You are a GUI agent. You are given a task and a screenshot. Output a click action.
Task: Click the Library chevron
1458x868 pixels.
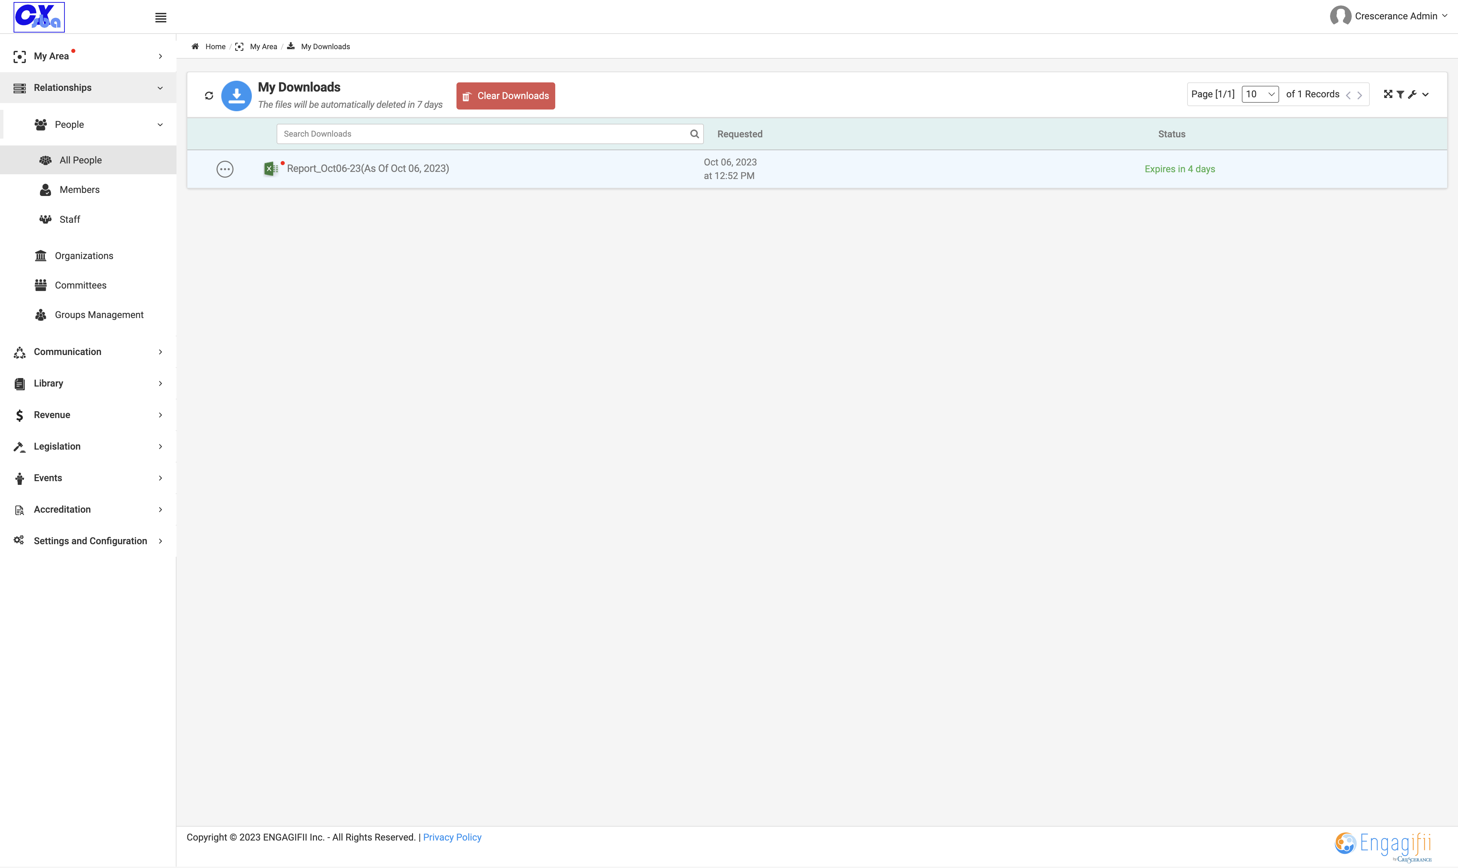click(161, 384)
